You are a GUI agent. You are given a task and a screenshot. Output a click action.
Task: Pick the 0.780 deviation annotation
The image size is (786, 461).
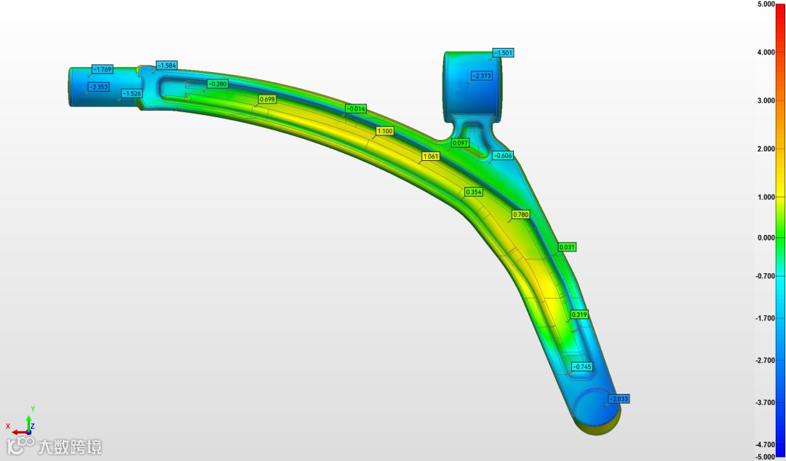(x=521, y=214)
